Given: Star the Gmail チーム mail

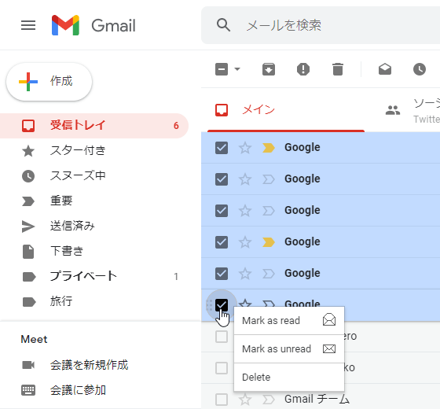Looking at the screenshot, I should click(244, 400).
